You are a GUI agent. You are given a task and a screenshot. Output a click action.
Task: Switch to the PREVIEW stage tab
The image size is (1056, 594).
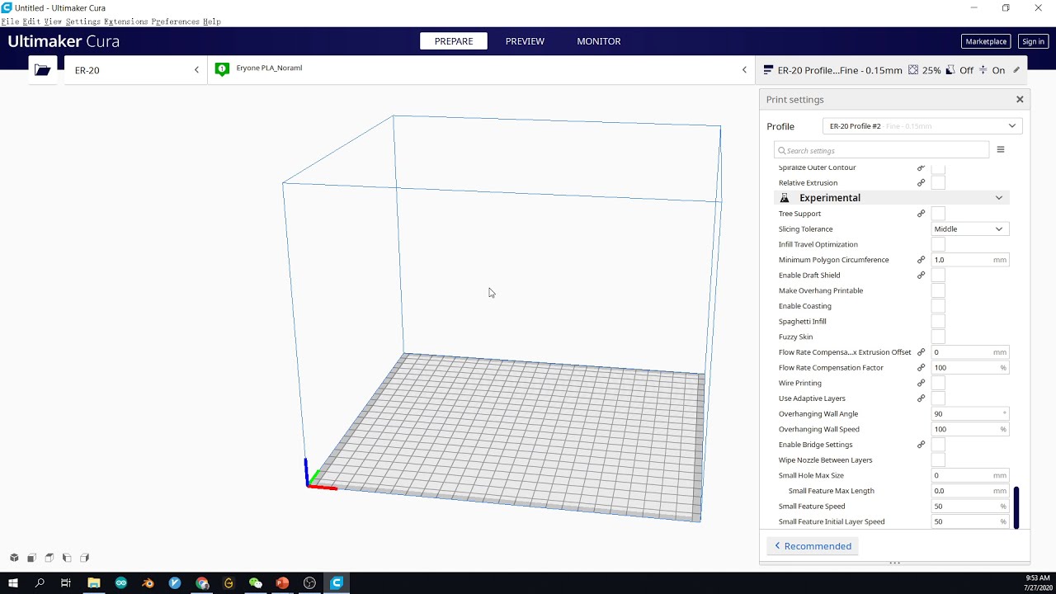[x=525, y=41]
